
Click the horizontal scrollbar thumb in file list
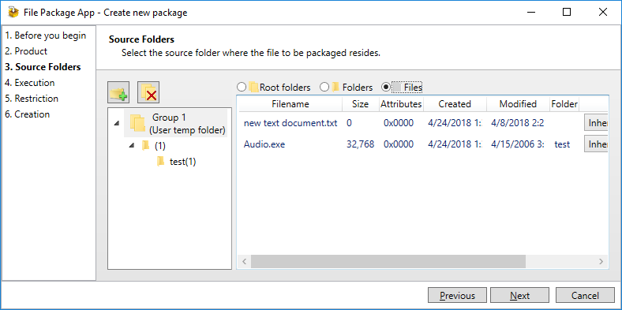click(x=388, y=262)
